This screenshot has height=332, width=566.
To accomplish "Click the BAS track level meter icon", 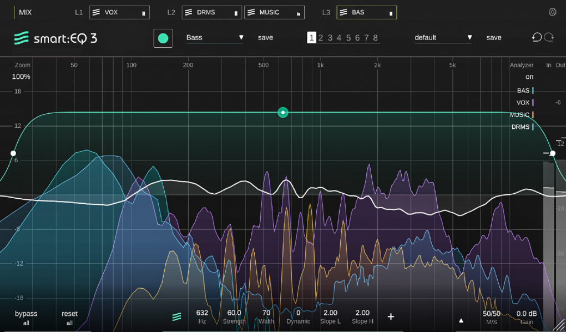I will 391,13.
